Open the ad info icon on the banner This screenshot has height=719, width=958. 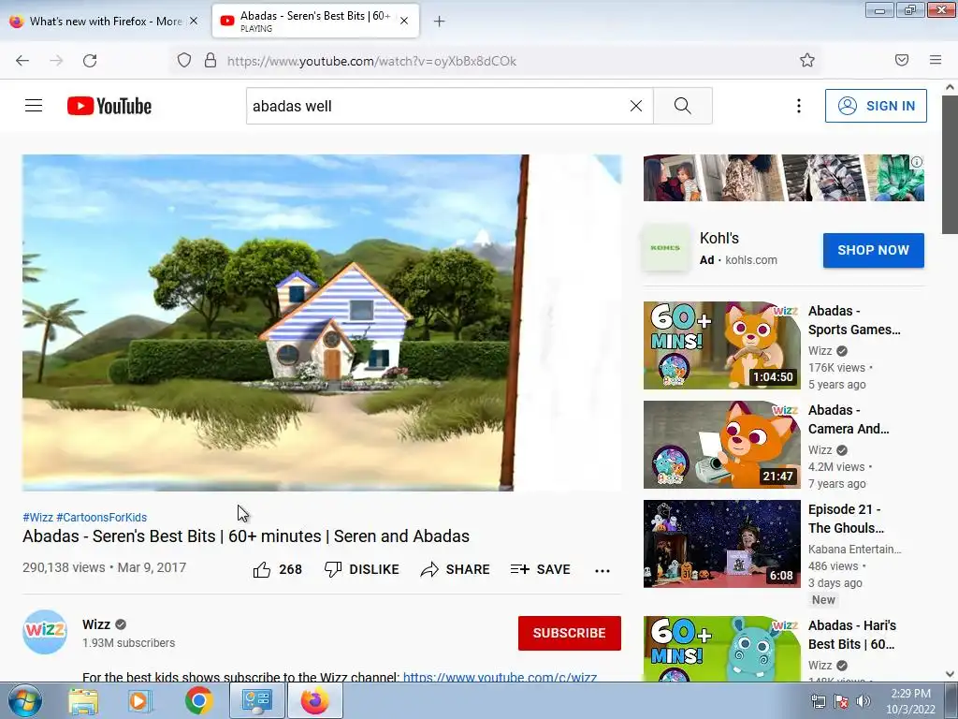click(917, 162)
